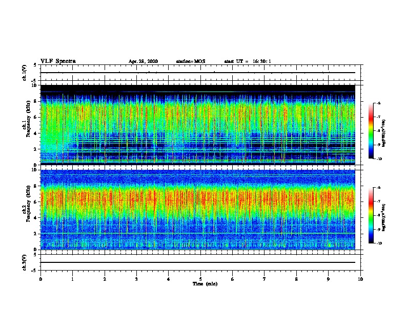
Task: Click time axis tick label '8'
Action: (x=296, y=279)
